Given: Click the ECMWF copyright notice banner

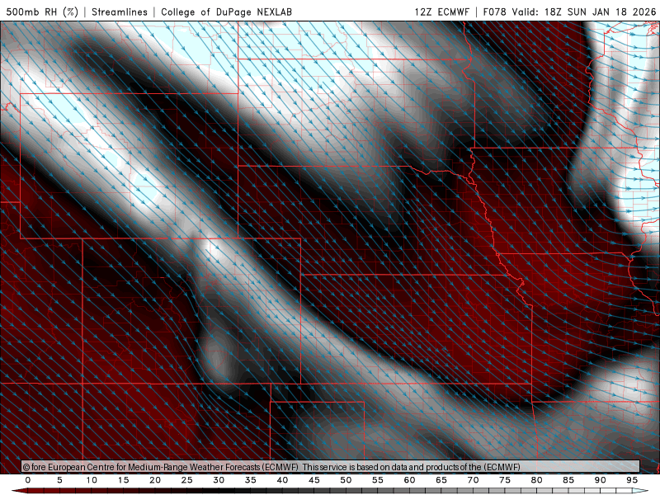Looking at the screenshot, I should click(331, 467).
